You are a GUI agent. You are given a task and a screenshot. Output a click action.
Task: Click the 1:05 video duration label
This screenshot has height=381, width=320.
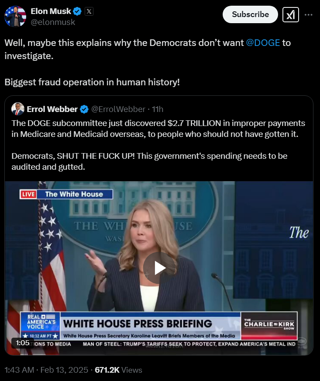(x=23, y=343)
